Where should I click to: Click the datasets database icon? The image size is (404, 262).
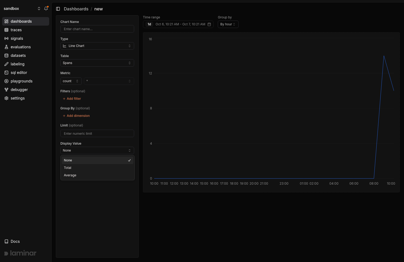click(x=6, y=55)
